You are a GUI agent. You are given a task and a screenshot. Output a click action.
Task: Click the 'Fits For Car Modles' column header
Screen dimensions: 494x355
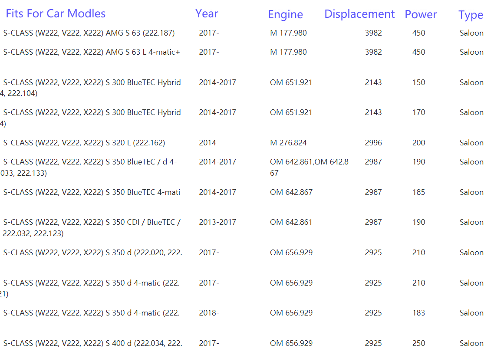point(56,13)
